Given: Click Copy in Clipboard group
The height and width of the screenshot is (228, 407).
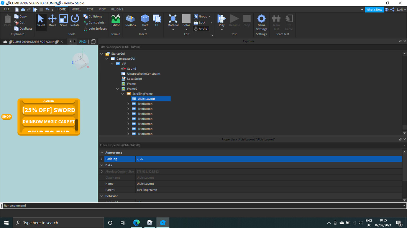Looking at the screenshot, I should tap(21, 16).
